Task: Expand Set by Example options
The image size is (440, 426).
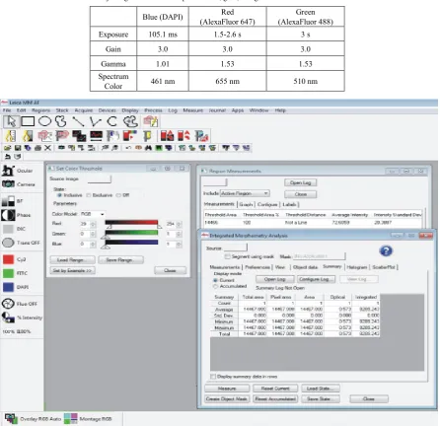Action: [72, 270]
